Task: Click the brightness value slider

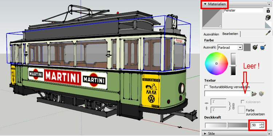Action: pos(233,64)
